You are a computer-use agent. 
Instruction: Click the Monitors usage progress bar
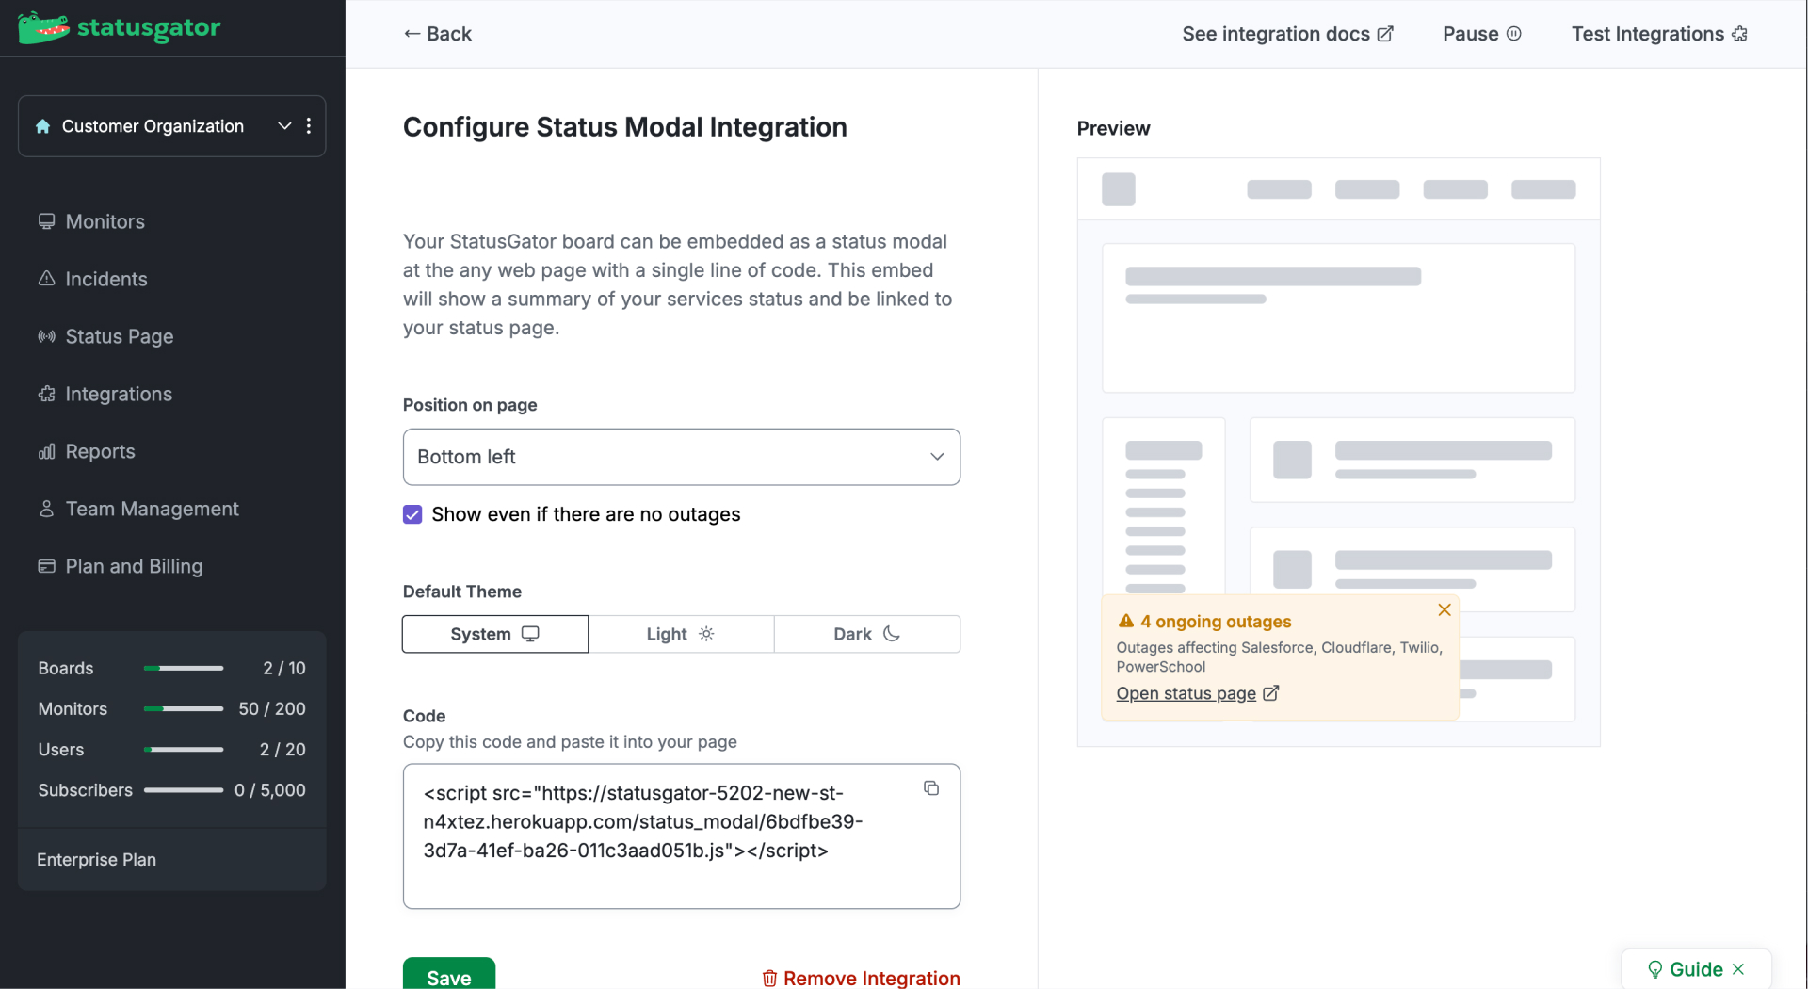coord(184,708)
